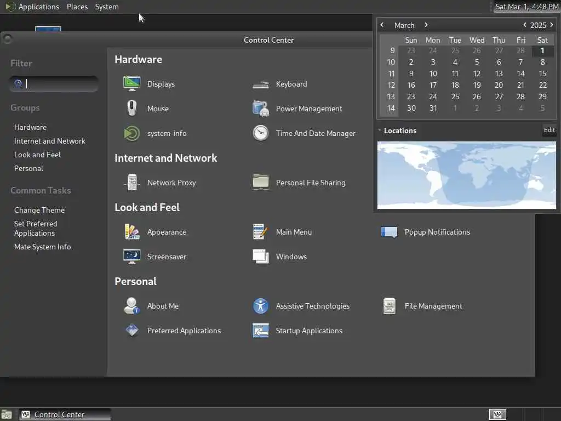Open the Popup Notifications icon

(x=390, y=232)
